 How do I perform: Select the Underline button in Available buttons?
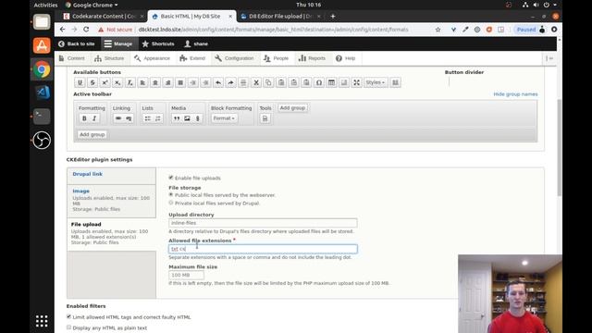coord(80,82)
